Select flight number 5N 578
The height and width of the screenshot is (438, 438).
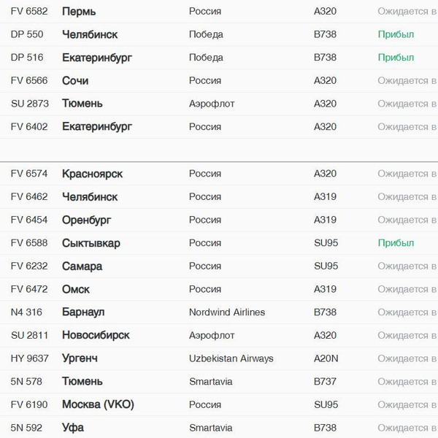click(x=26, y=382)
